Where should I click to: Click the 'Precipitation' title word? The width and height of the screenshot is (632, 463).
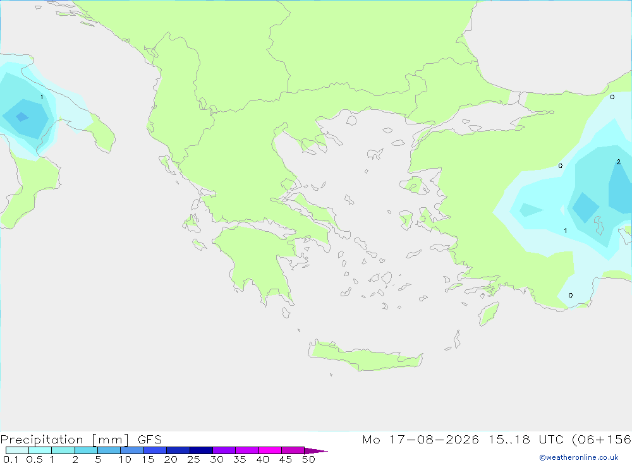[x=42, y=440]
